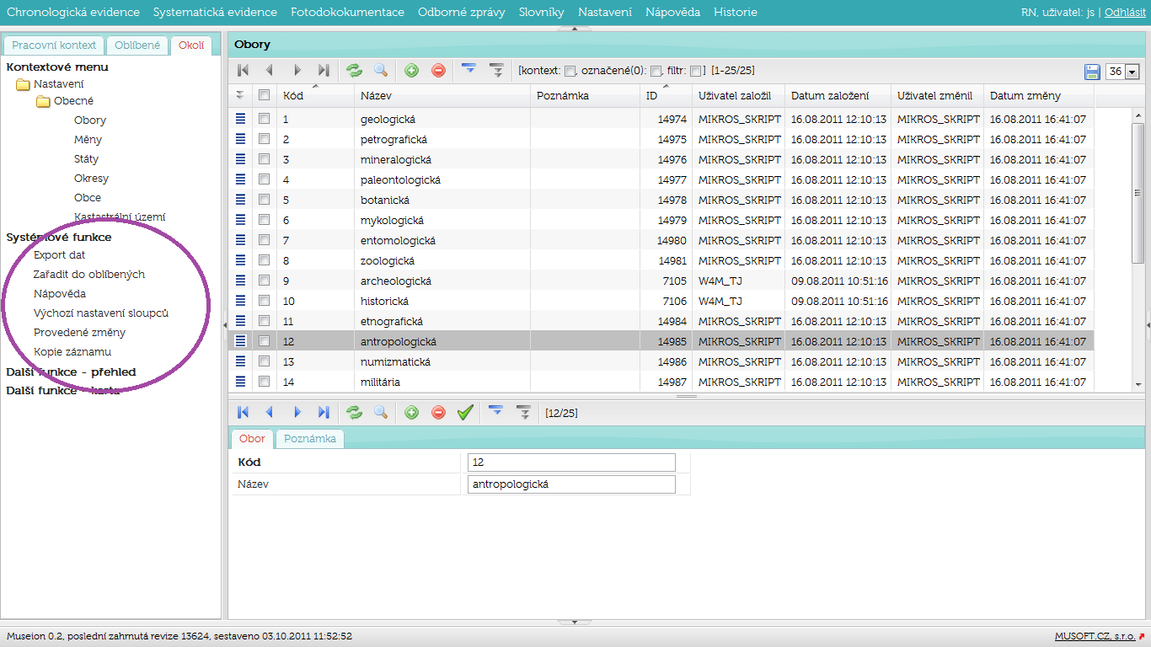Select Měny in the context tree
Image resolution: width=1151 pixels, height=647 pixels.
(x=88, y=139)
